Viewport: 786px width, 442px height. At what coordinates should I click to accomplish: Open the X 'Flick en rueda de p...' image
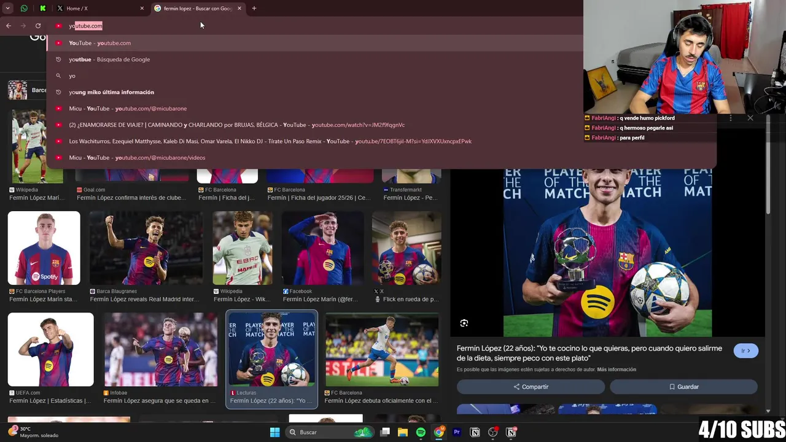tap(407, 248)
